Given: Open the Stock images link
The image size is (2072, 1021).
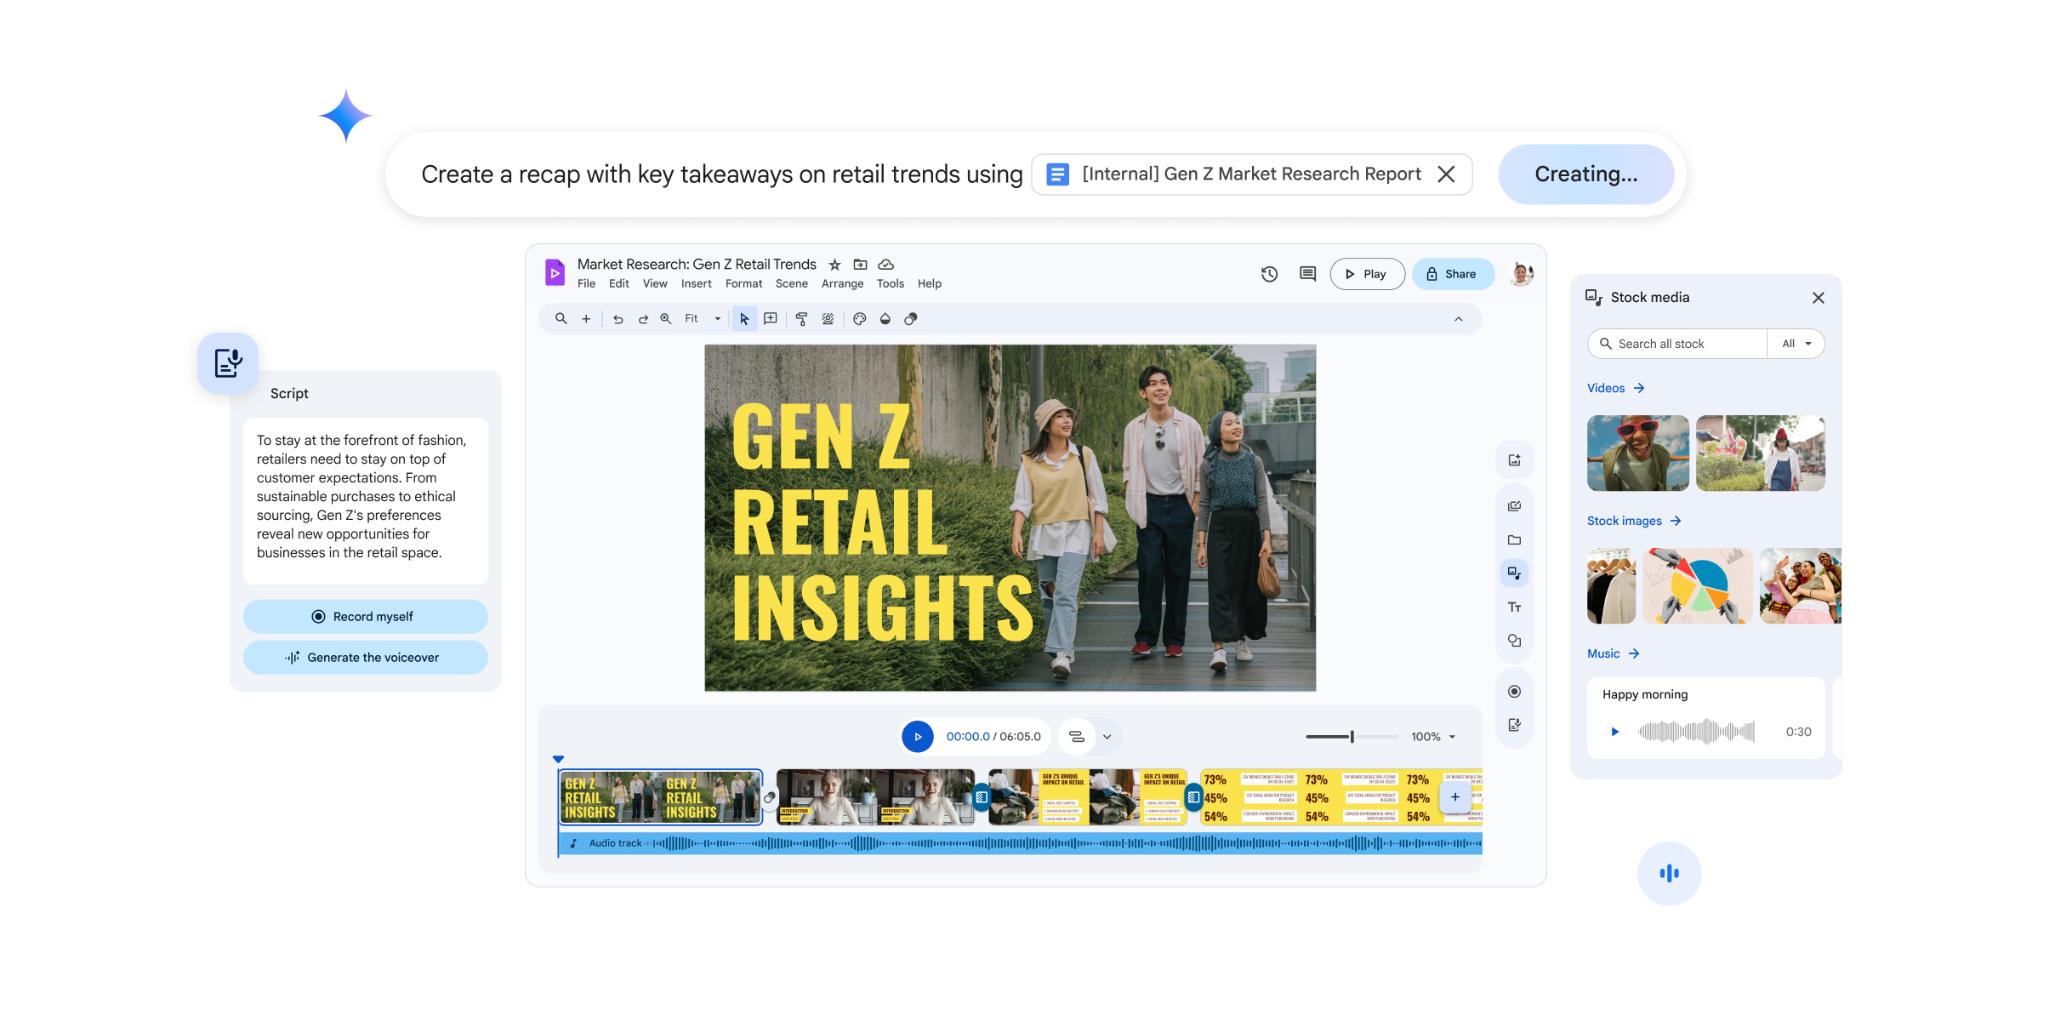Looking at the screenshot, I should click(x=1626, y=520).
